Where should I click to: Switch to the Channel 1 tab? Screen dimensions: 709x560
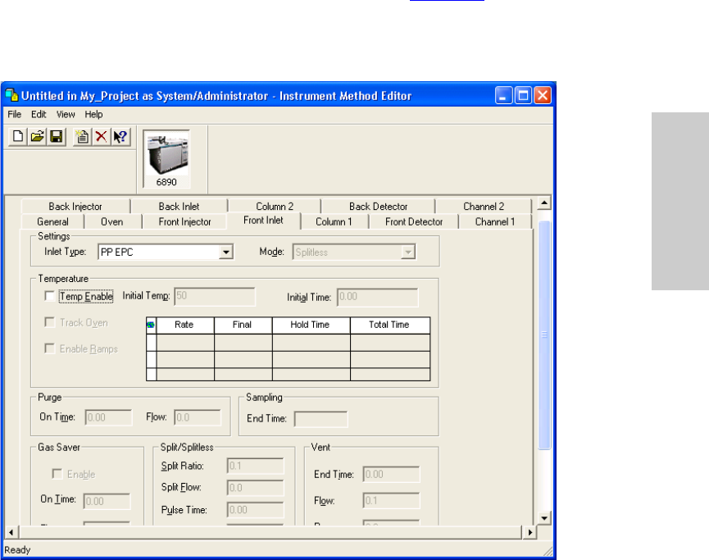tap(495, 221)
